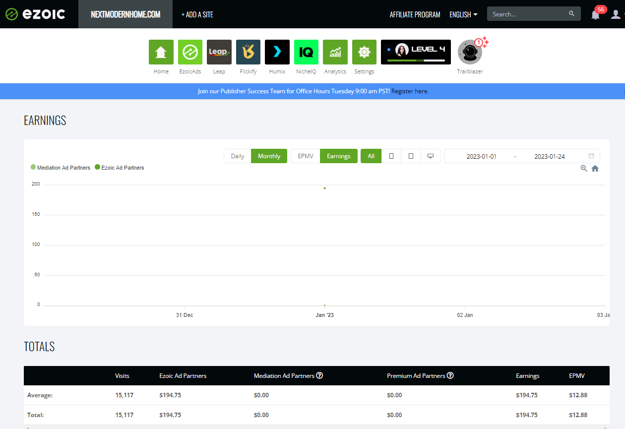625x429 pixels.
Task: Show help for Premium Ad Partners
Action: 450,375
